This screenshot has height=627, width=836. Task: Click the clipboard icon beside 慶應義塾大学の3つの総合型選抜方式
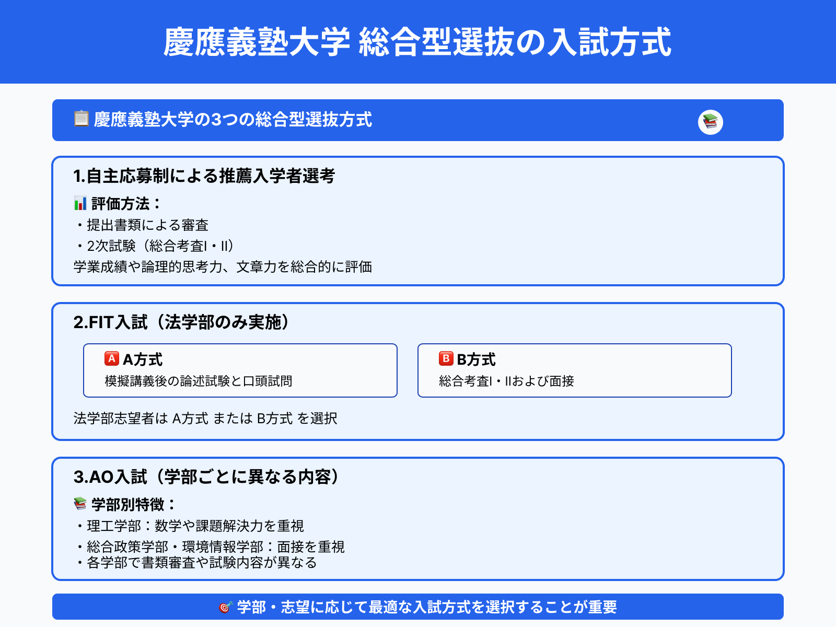pos(81,119)
